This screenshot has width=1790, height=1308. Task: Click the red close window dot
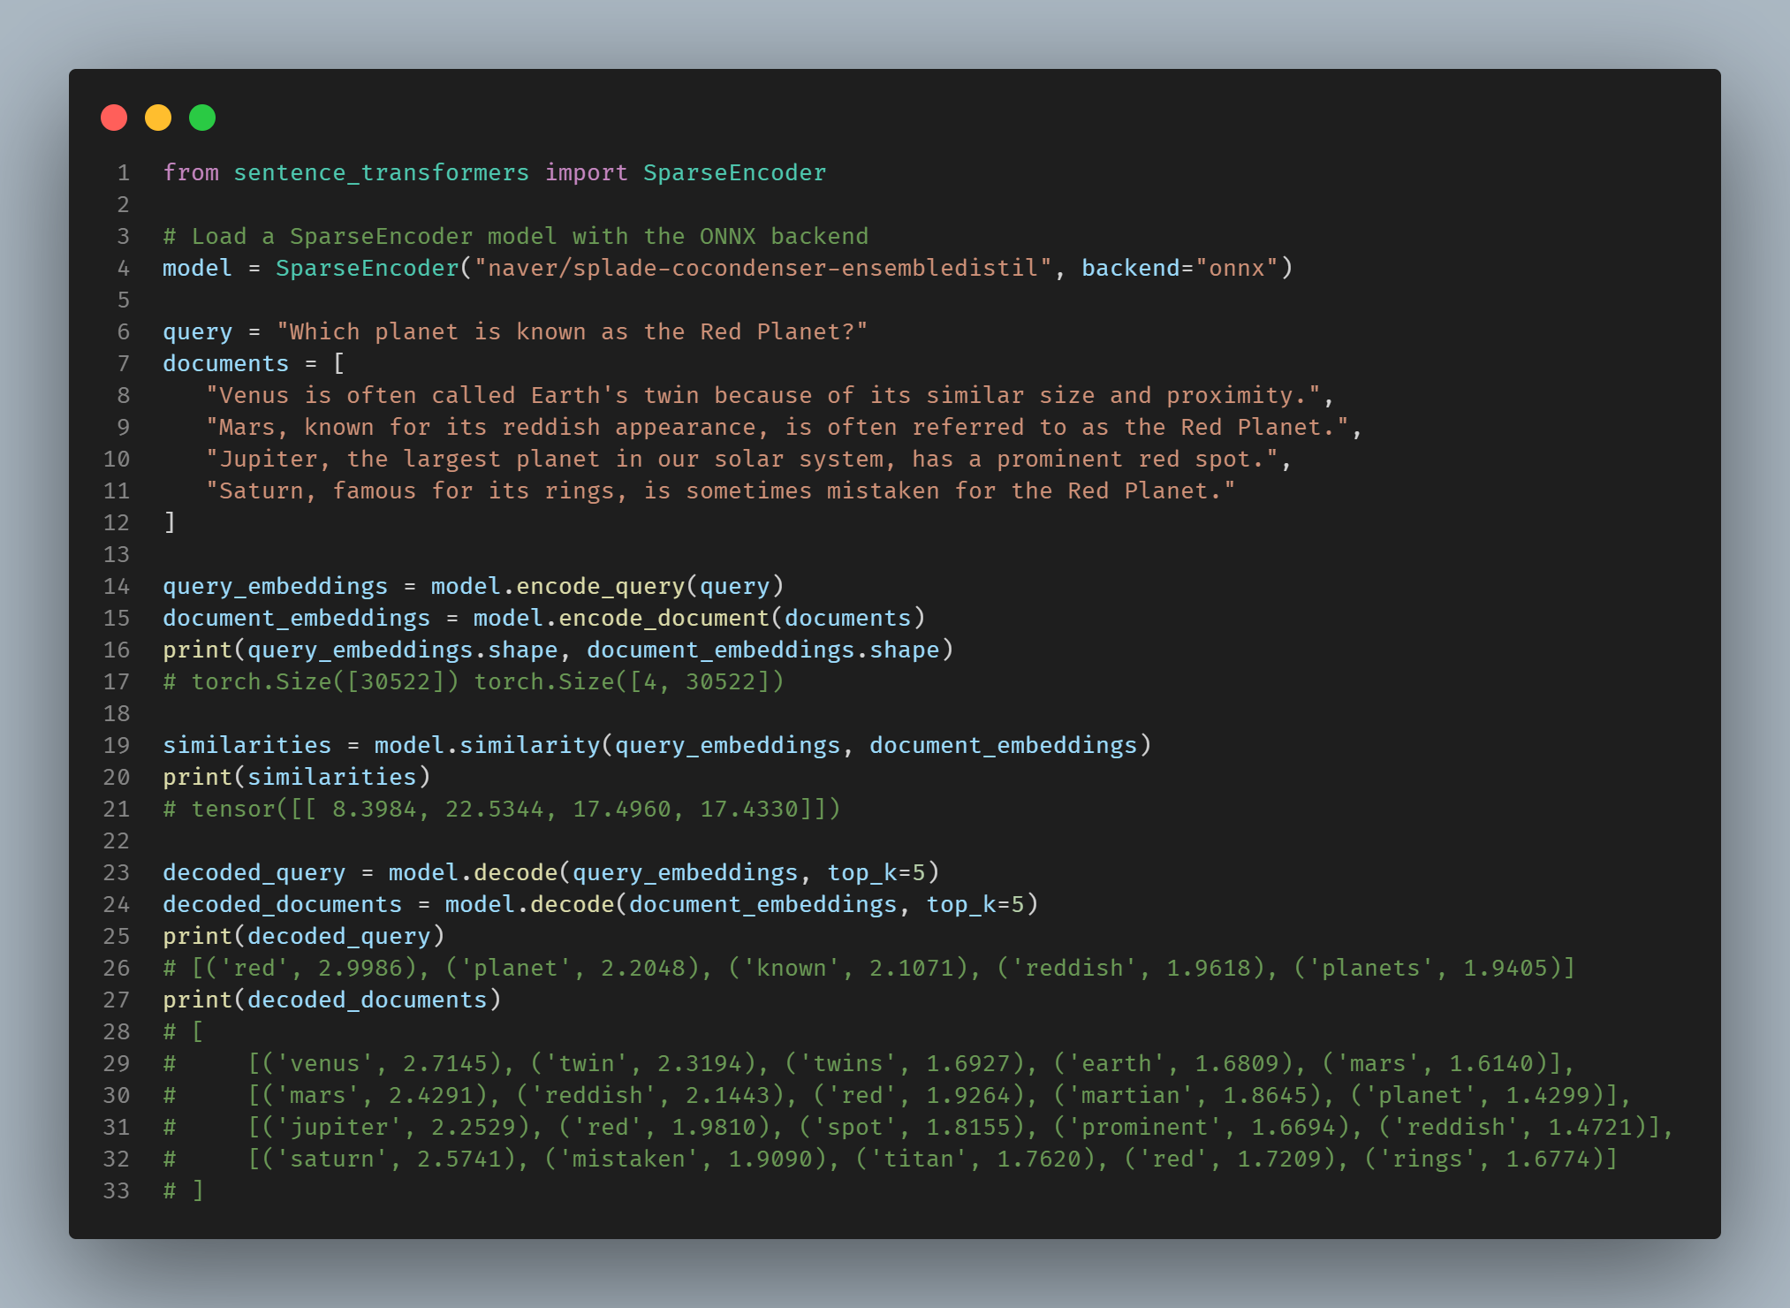114,118
